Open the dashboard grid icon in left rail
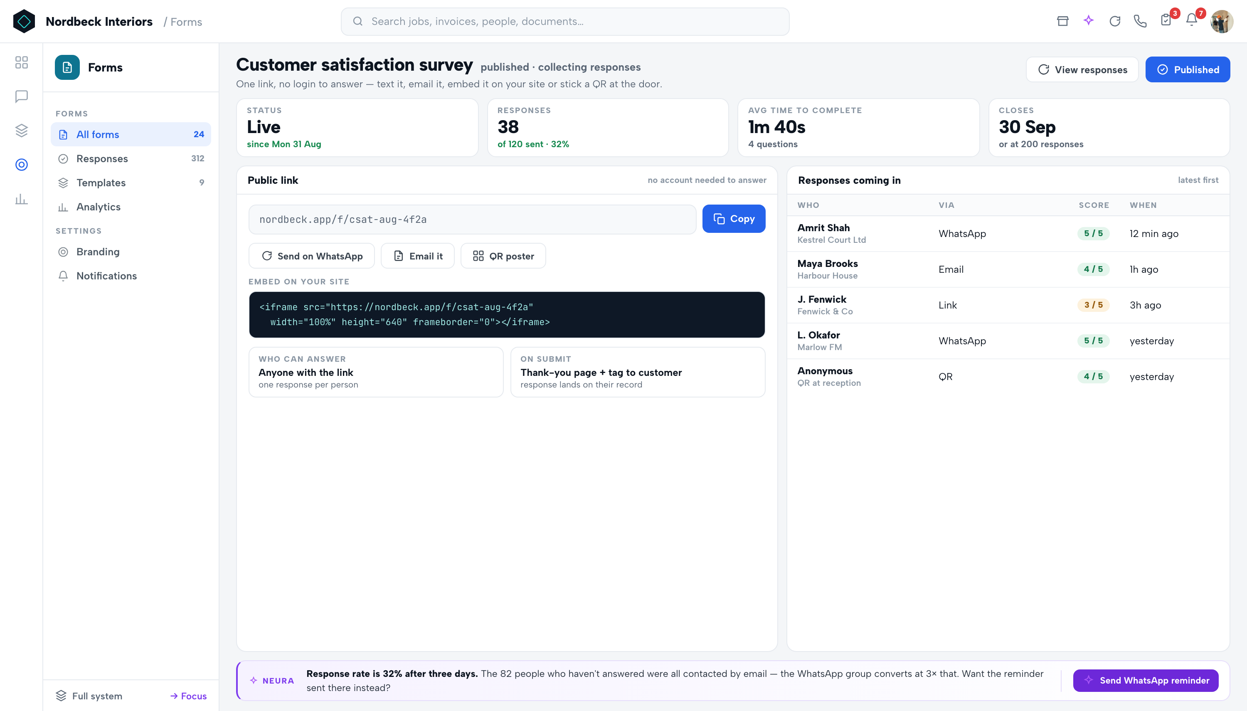 (x=22, y=62)
